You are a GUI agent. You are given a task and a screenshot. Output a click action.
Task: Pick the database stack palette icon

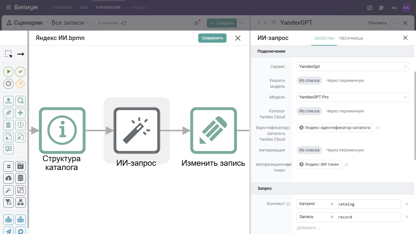pyautogui.click(x=20, y=178)
